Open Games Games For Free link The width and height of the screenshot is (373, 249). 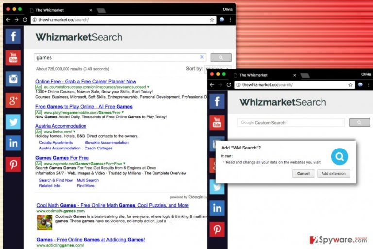tap(62, 158)
